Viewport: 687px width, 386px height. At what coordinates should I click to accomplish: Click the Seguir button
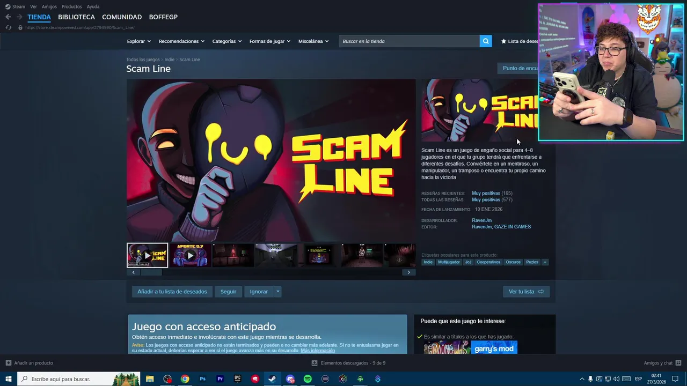pyautogui.click(x=228, y=292)
